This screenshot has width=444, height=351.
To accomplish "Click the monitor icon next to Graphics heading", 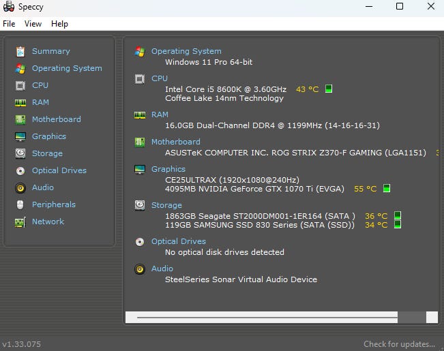I will coord(140,169).
